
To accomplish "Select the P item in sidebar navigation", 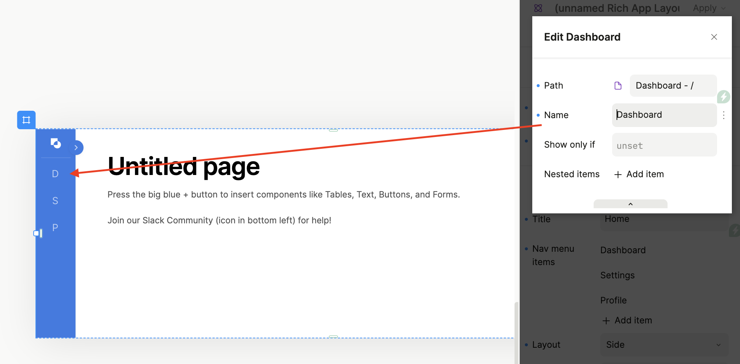I will pyautogui.click(x=55, y=228).
